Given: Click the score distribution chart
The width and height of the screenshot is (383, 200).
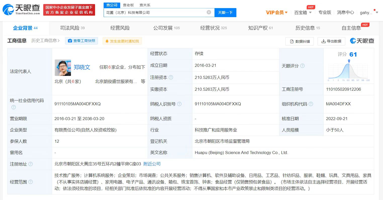Looking at the screenshot, I should 349,71.
